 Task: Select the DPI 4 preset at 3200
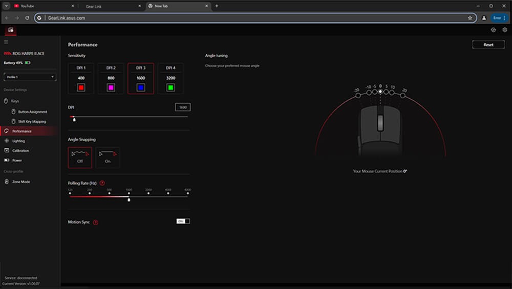[170, 78]
